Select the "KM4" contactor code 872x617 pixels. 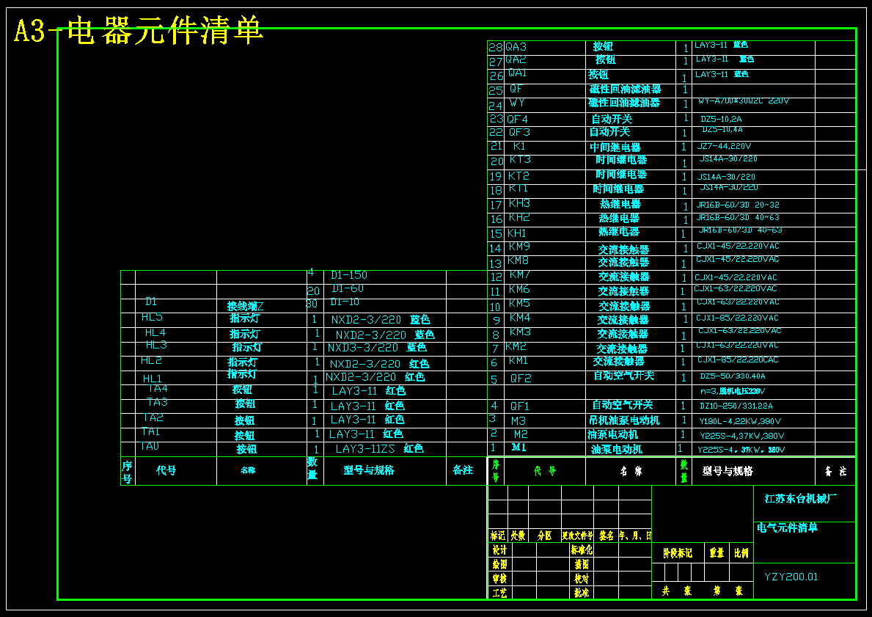tap(520, 318)
